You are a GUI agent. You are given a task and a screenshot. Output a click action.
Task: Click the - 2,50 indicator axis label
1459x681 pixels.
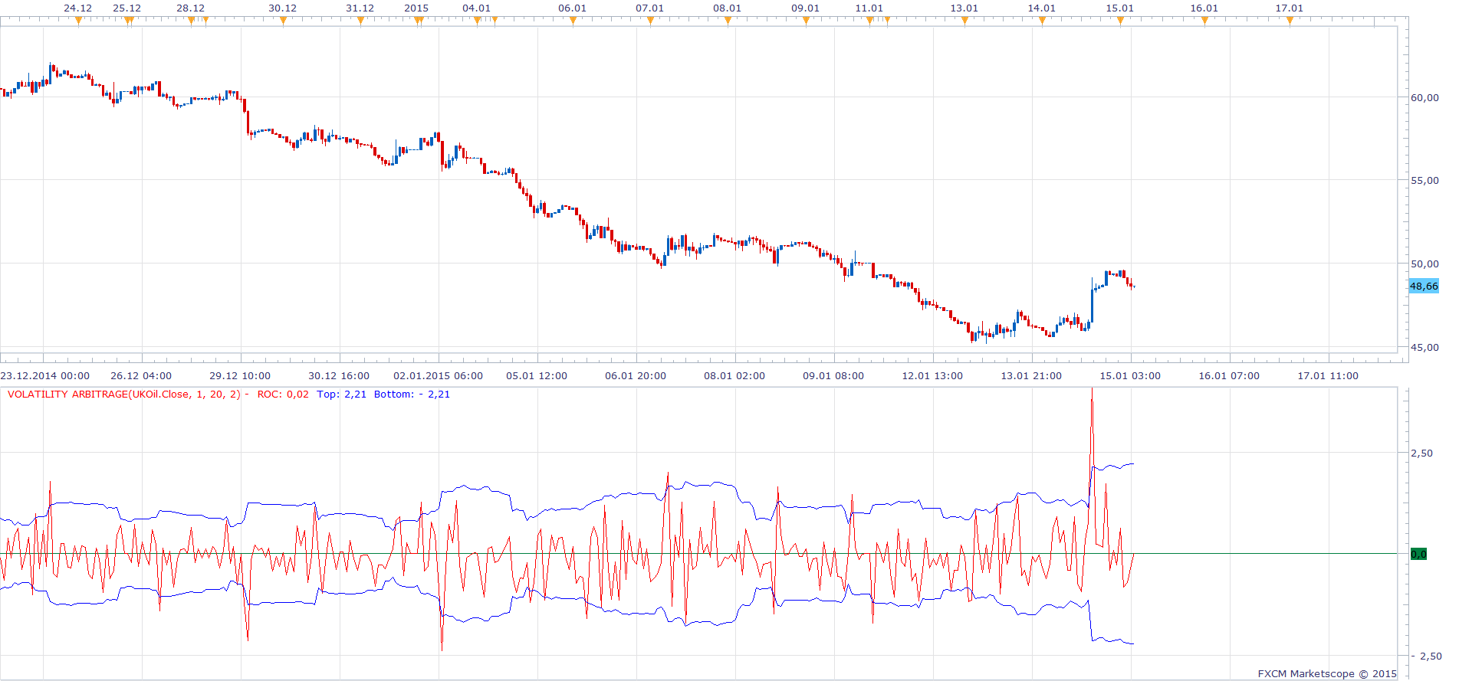[1426, 656]
